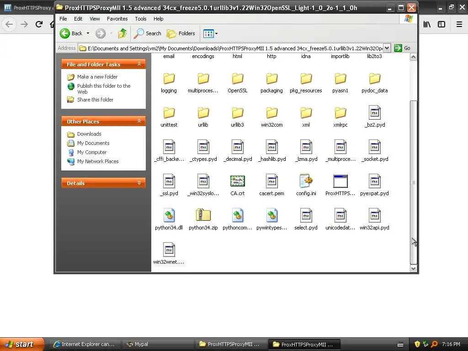Switch to Mypal taskbar window
Screen dimensions: 468x351
(x=158, y=344)
